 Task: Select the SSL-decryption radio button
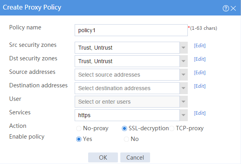[124, 128]
